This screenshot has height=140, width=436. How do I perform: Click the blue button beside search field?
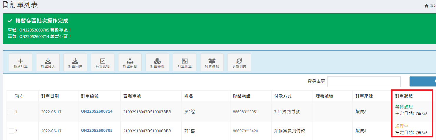tap(422, 81)
